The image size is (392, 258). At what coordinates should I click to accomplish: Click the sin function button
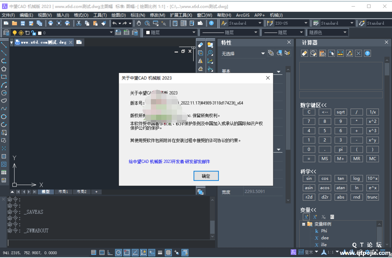pos(309,178)
